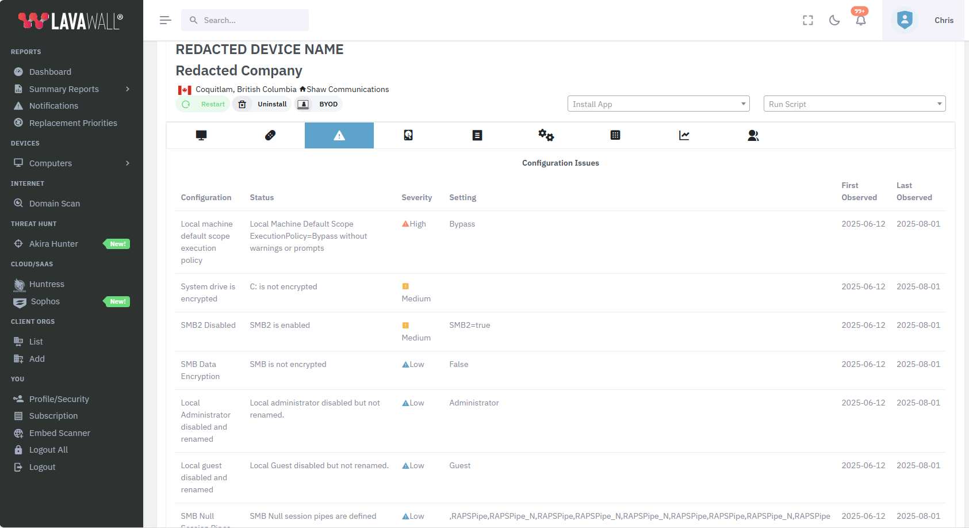Open Akira Hunter from the sidebar
This screenshot has width=969, height=528.
point(52,243)
